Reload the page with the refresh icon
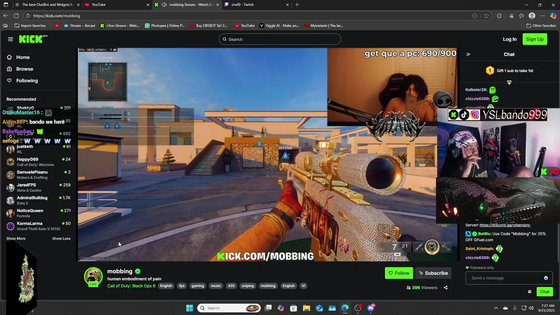 [17, 16]
